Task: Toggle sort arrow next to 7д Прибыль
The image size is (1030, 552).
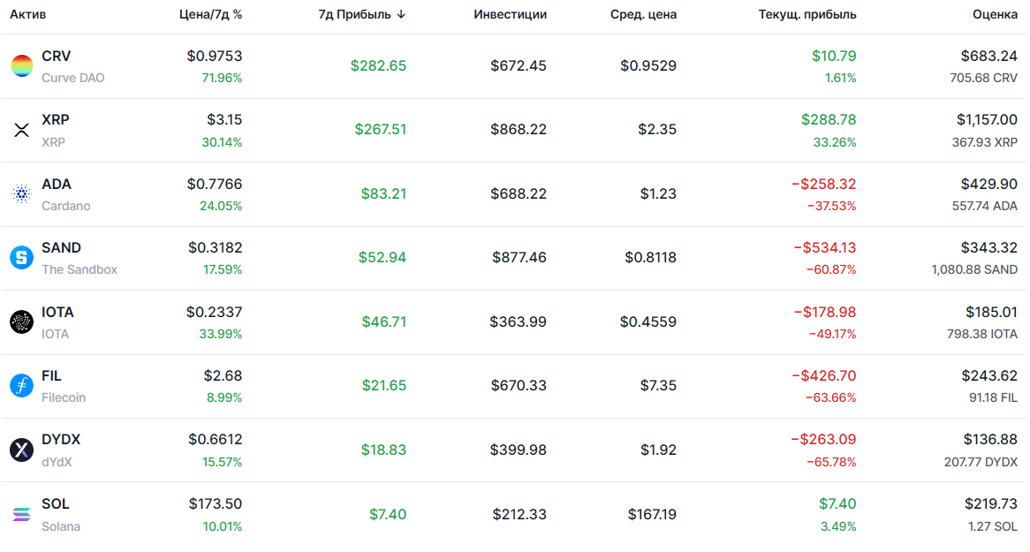Action: (x=402, y=14)
